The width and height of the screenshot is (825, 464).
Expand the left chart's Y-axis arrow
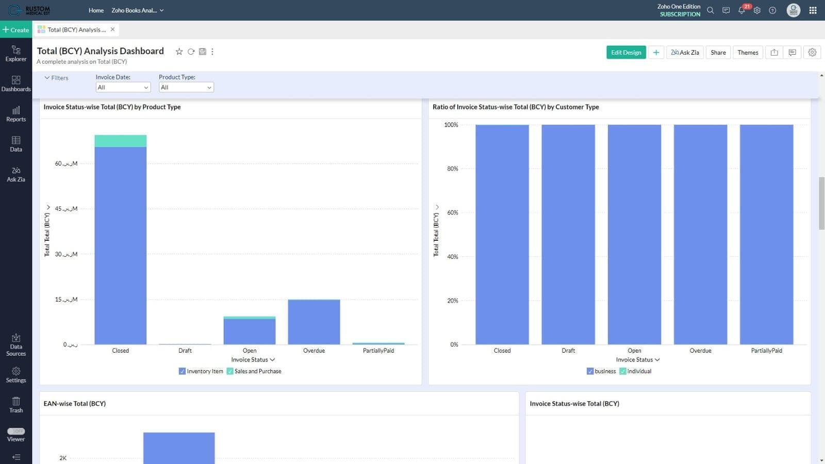[48, 207]
